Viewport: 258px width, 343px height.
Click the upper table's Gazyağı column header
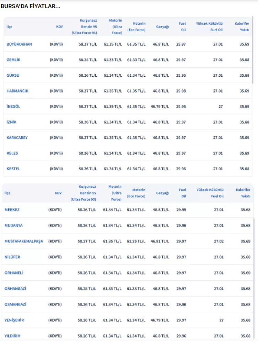[163, 27]
